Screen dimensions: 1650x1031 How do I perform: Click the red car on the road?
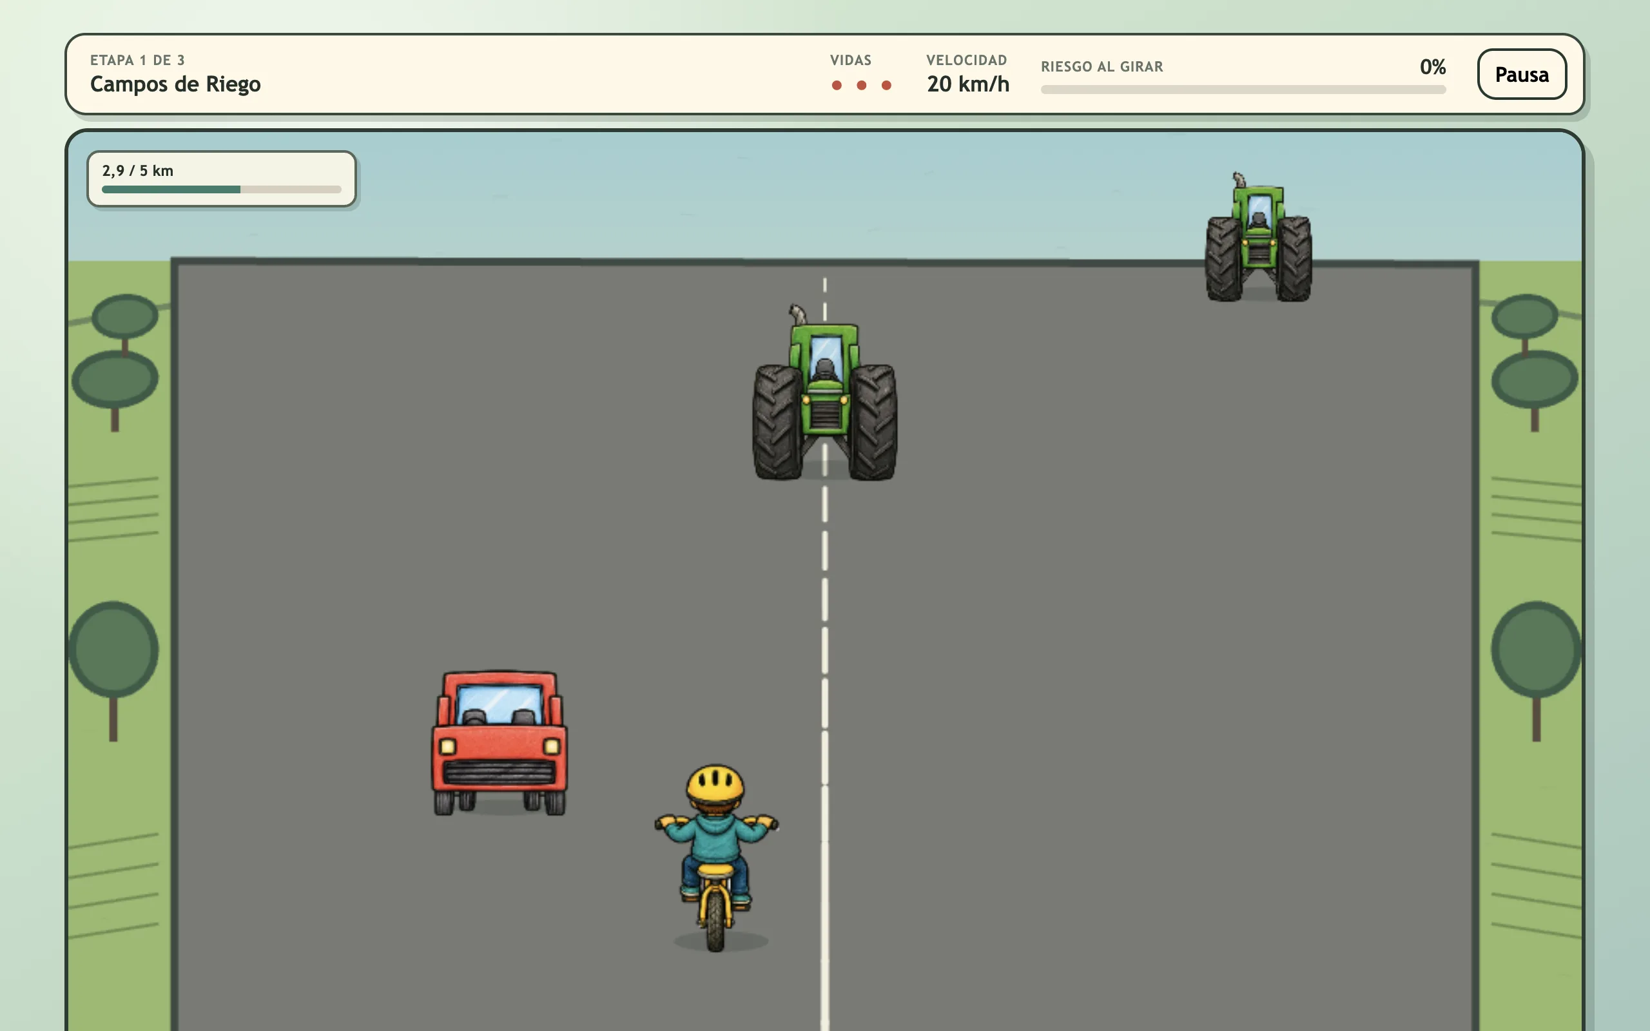coord(500,742)
